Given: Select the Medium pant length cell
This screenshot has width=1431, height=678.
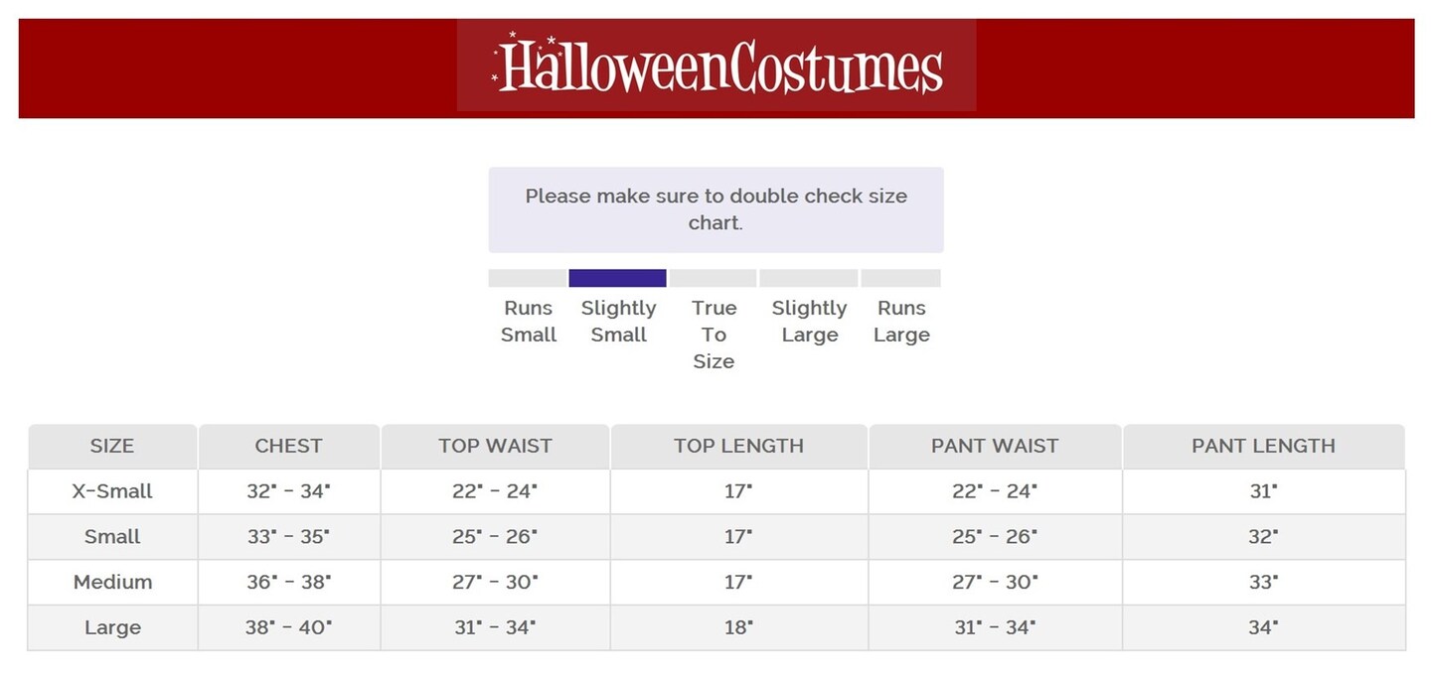Looking at the screenshot, I should (x=1263, y=583).
